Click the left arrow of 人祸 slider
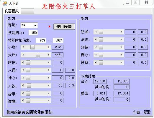The height and width of the screenshot is (118, 154). [23, 70]
